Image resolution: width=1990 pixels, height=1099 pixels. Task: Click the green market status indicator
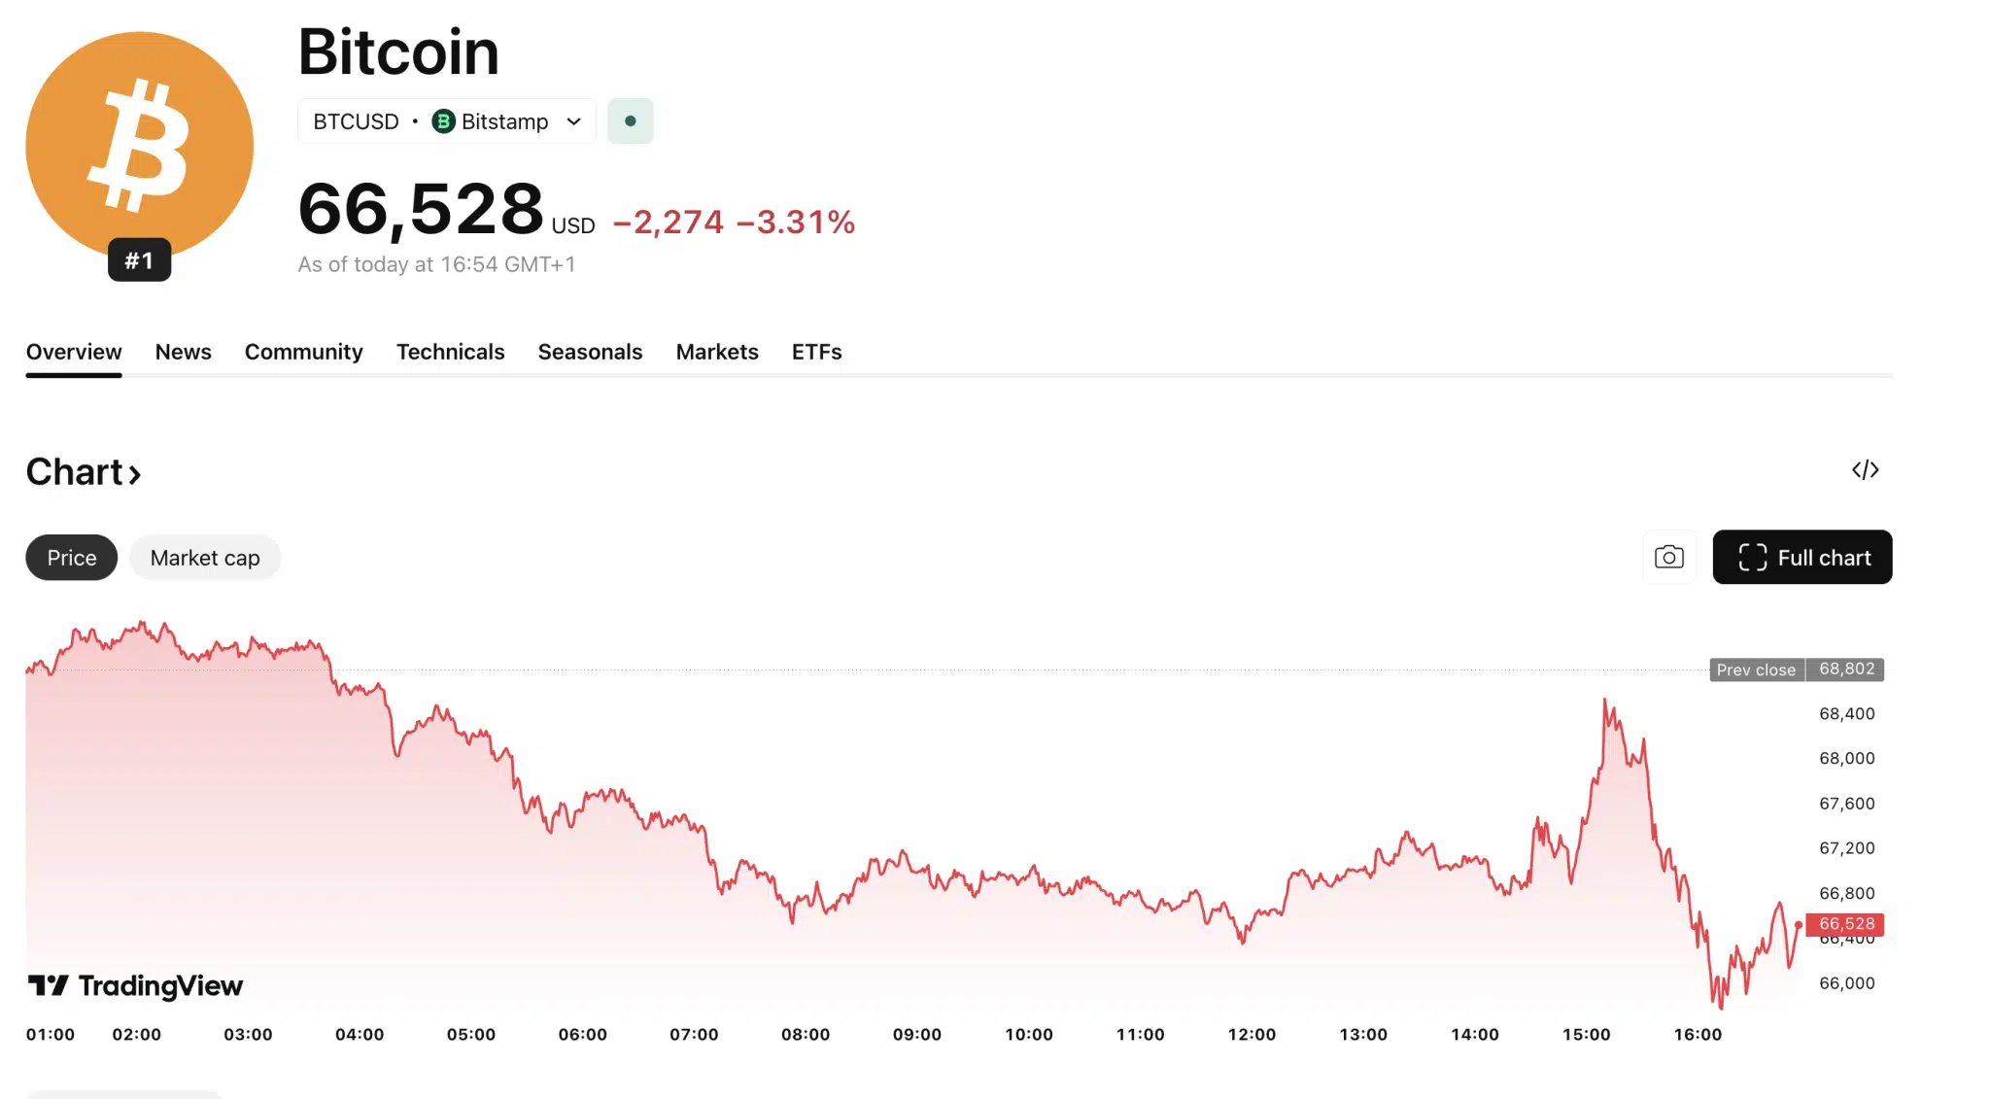[630, 120]
